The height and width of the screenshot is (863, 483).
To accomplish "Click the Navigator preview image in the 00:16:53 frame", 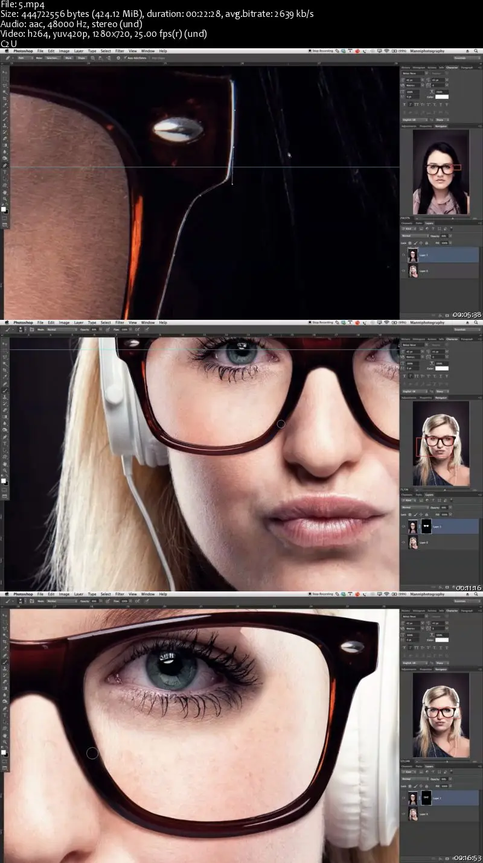I will (441, 715).
